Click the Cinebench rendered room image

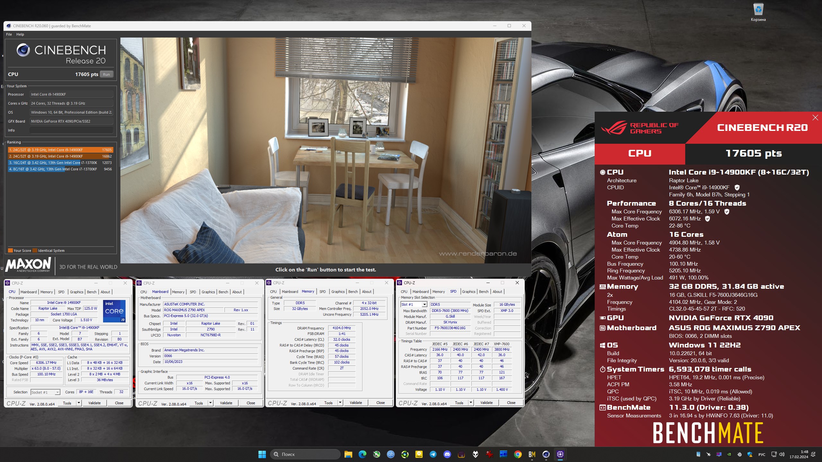(326, 150)
